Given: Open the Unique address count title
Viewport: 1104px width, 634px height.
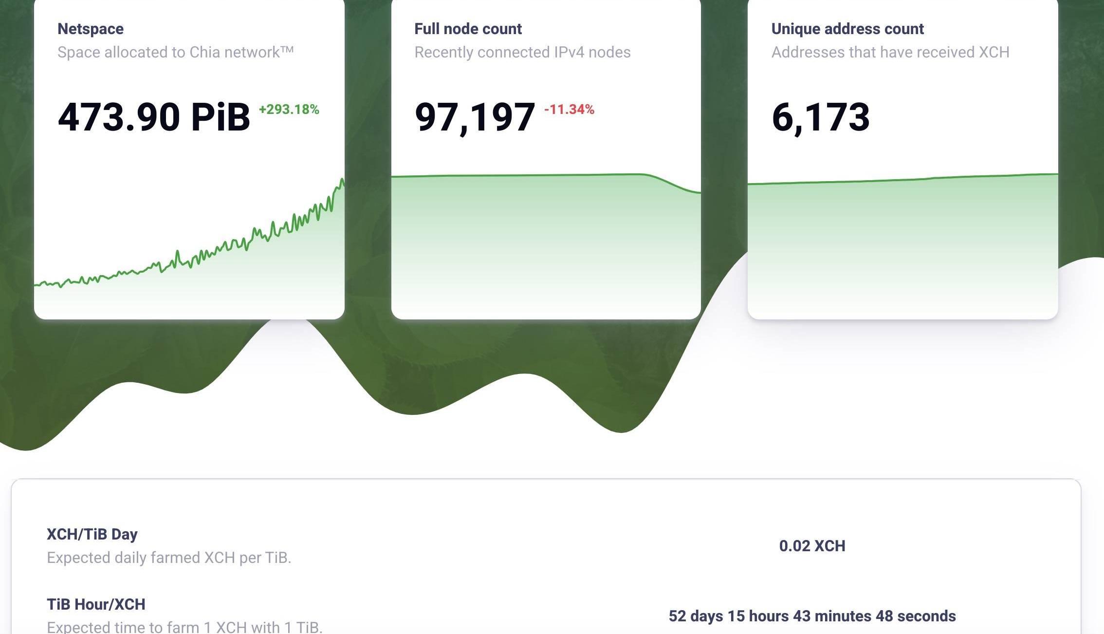Looking at the screenshot, I should (847, 29).
